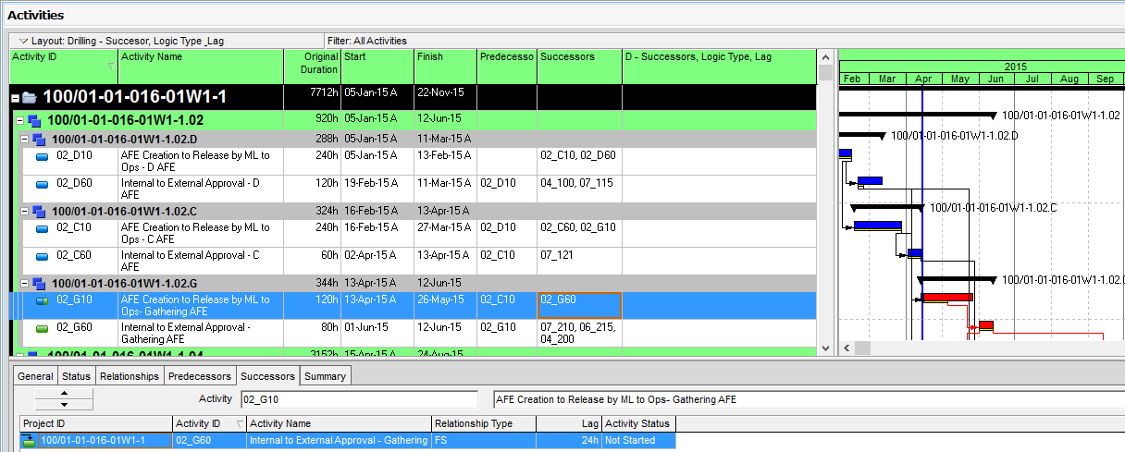
Task: Click the Original Duration column header
Action: click(x=312, y=63)
